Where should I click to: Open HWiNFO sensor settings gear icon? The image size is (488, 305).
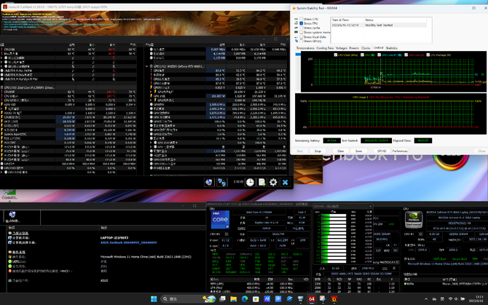273,182
